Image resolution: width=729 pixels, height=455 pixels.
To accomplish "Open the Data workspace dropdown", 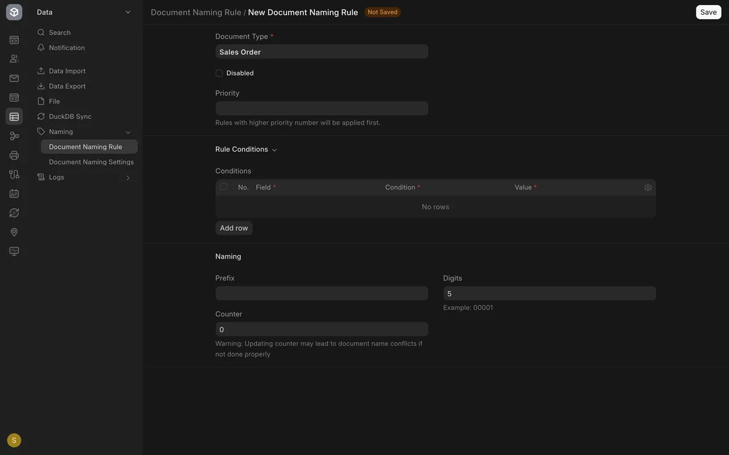I will tap(85, 12).
